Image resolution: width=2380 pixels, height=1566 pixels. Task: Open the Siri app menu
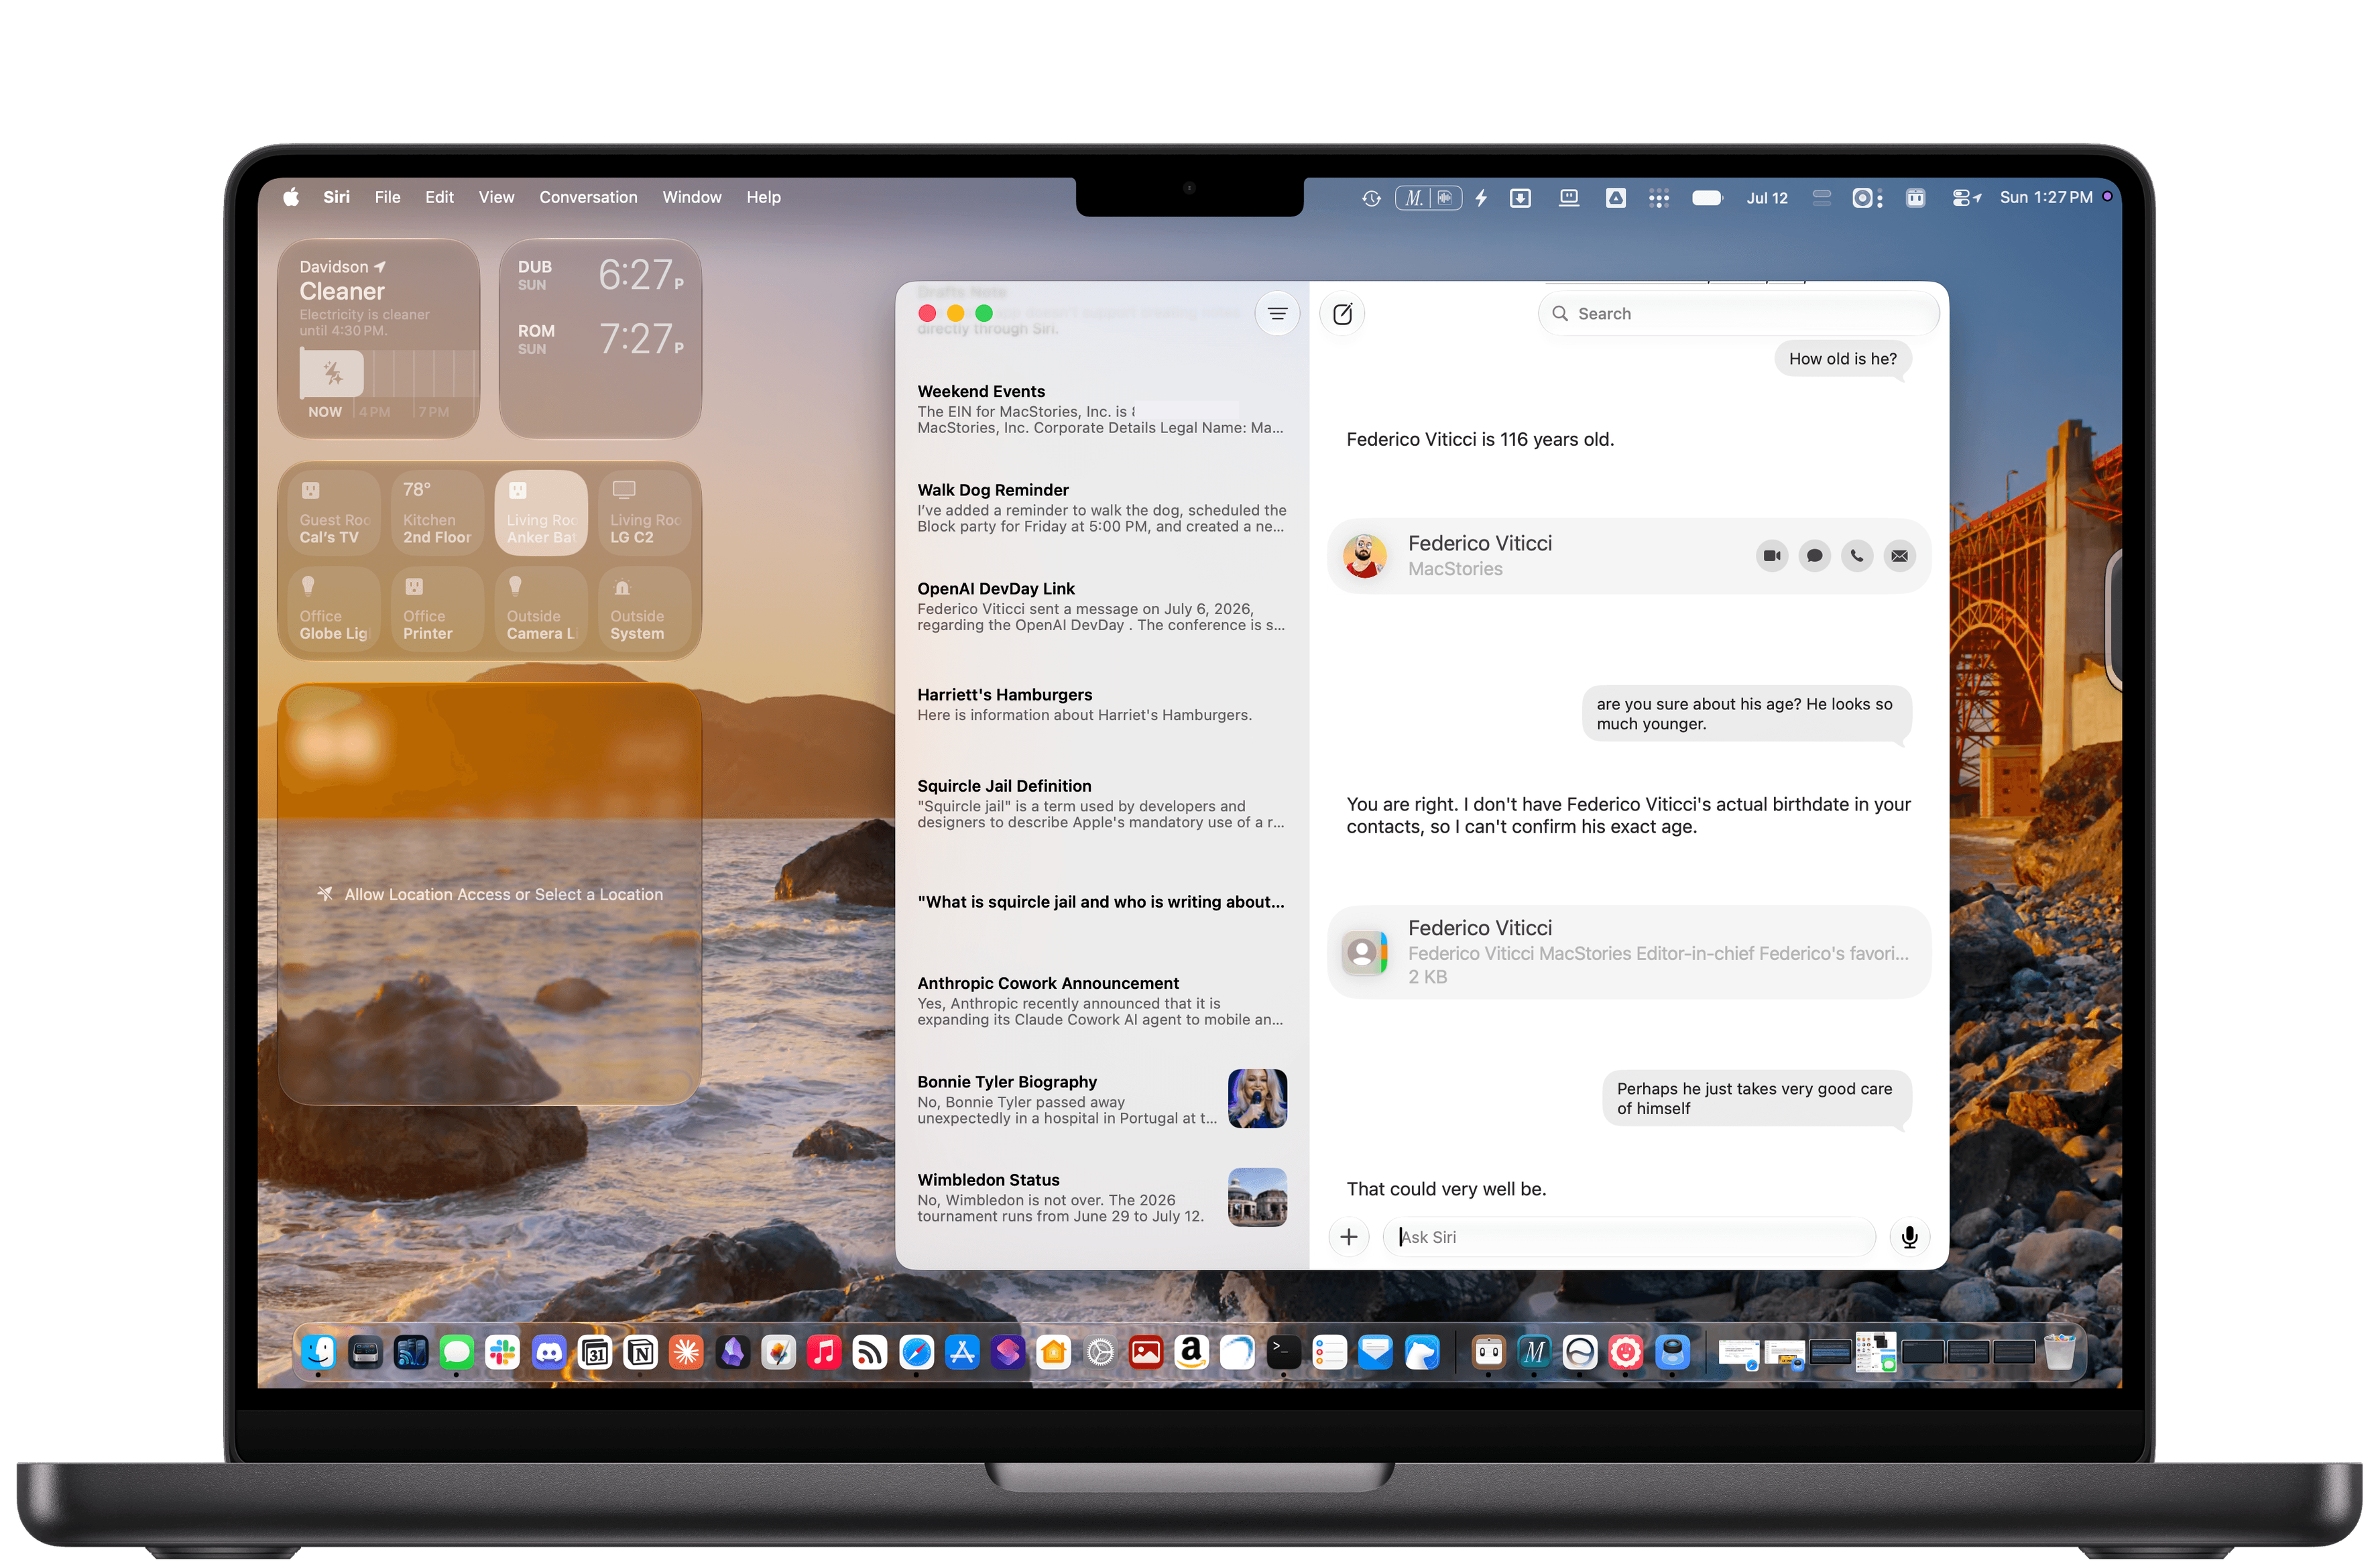point(336,198)
